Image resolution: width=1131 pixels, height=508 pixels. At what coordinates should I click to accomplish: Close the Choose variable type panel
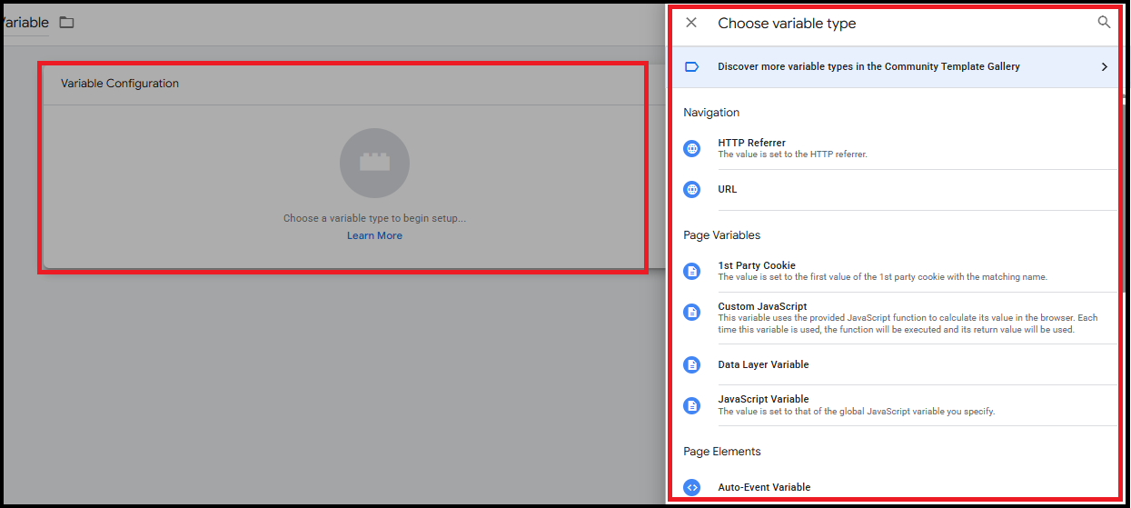tap(691, 23)
